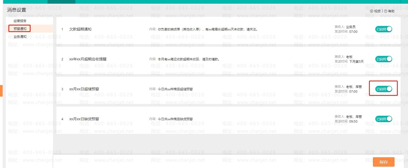Toggle the 欠款超期通知 enabled switch
This screenshot has width=408, height=168.
pos(383,29)
